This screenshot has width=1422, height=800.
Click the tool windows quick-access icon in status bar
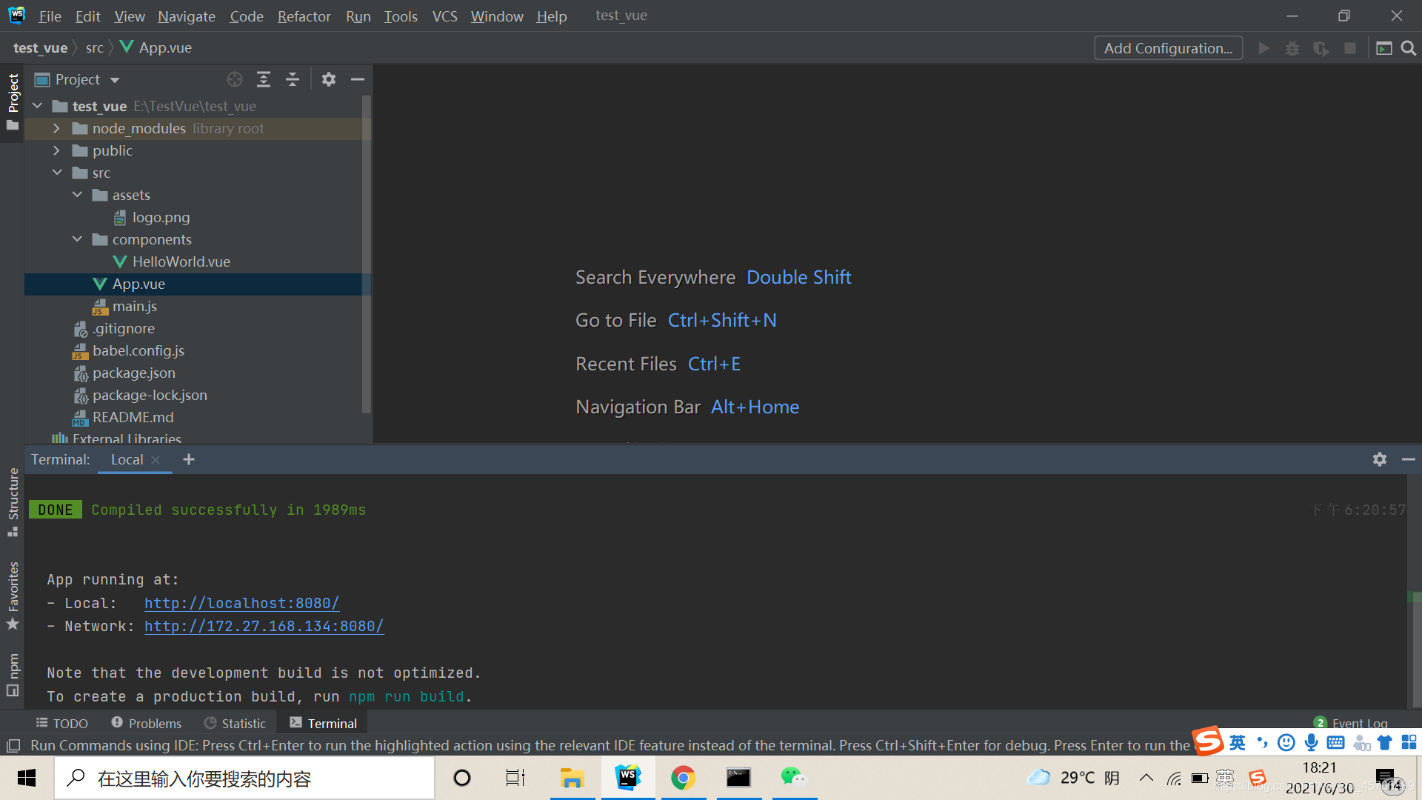(13, 745)
